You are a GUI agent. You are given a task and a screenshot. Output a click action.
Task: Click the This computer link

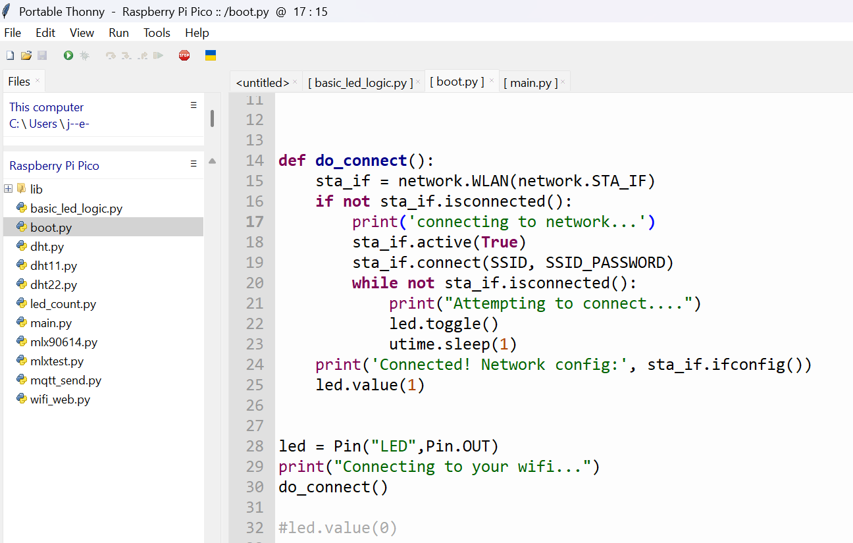46,107
